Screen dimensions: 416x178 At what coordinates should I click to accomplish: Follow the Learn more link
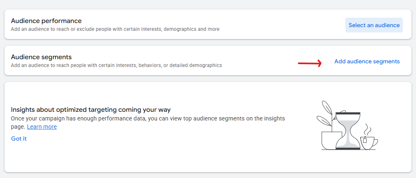[x=42, y=127]
